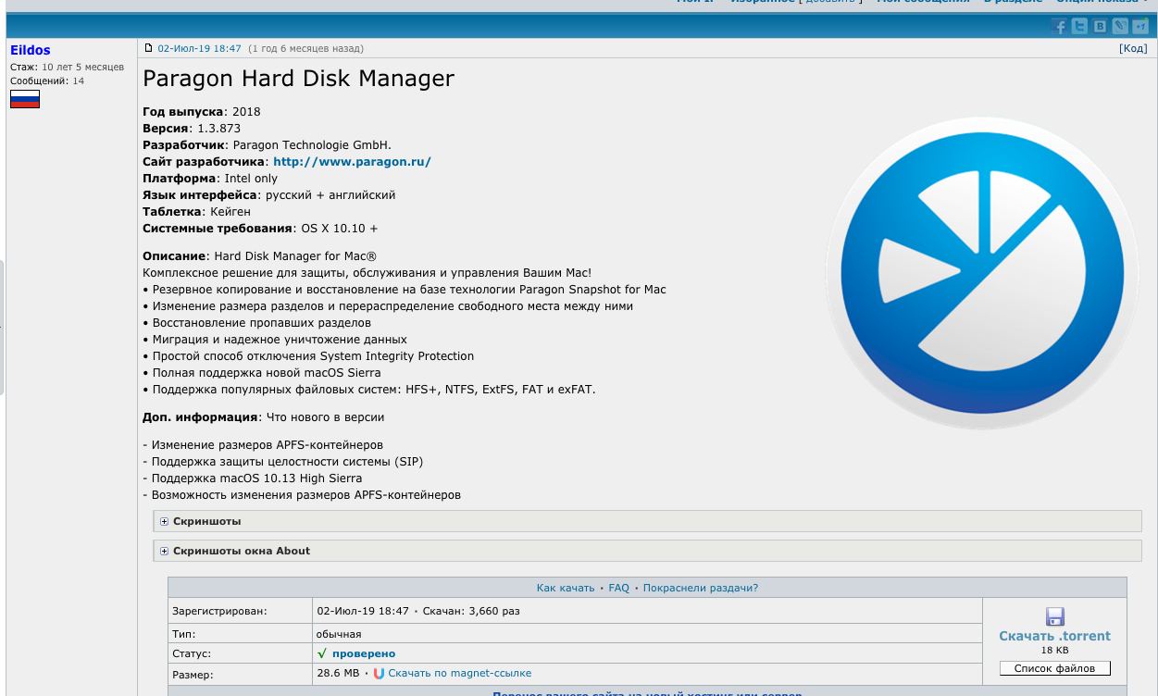
Task: Click the post page icon beside the date
Action: click(148, 48)
